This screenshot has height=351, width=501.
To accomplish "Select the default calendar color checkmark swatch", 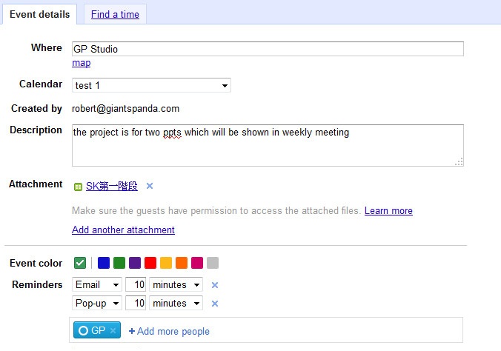I will coord(80,263).
